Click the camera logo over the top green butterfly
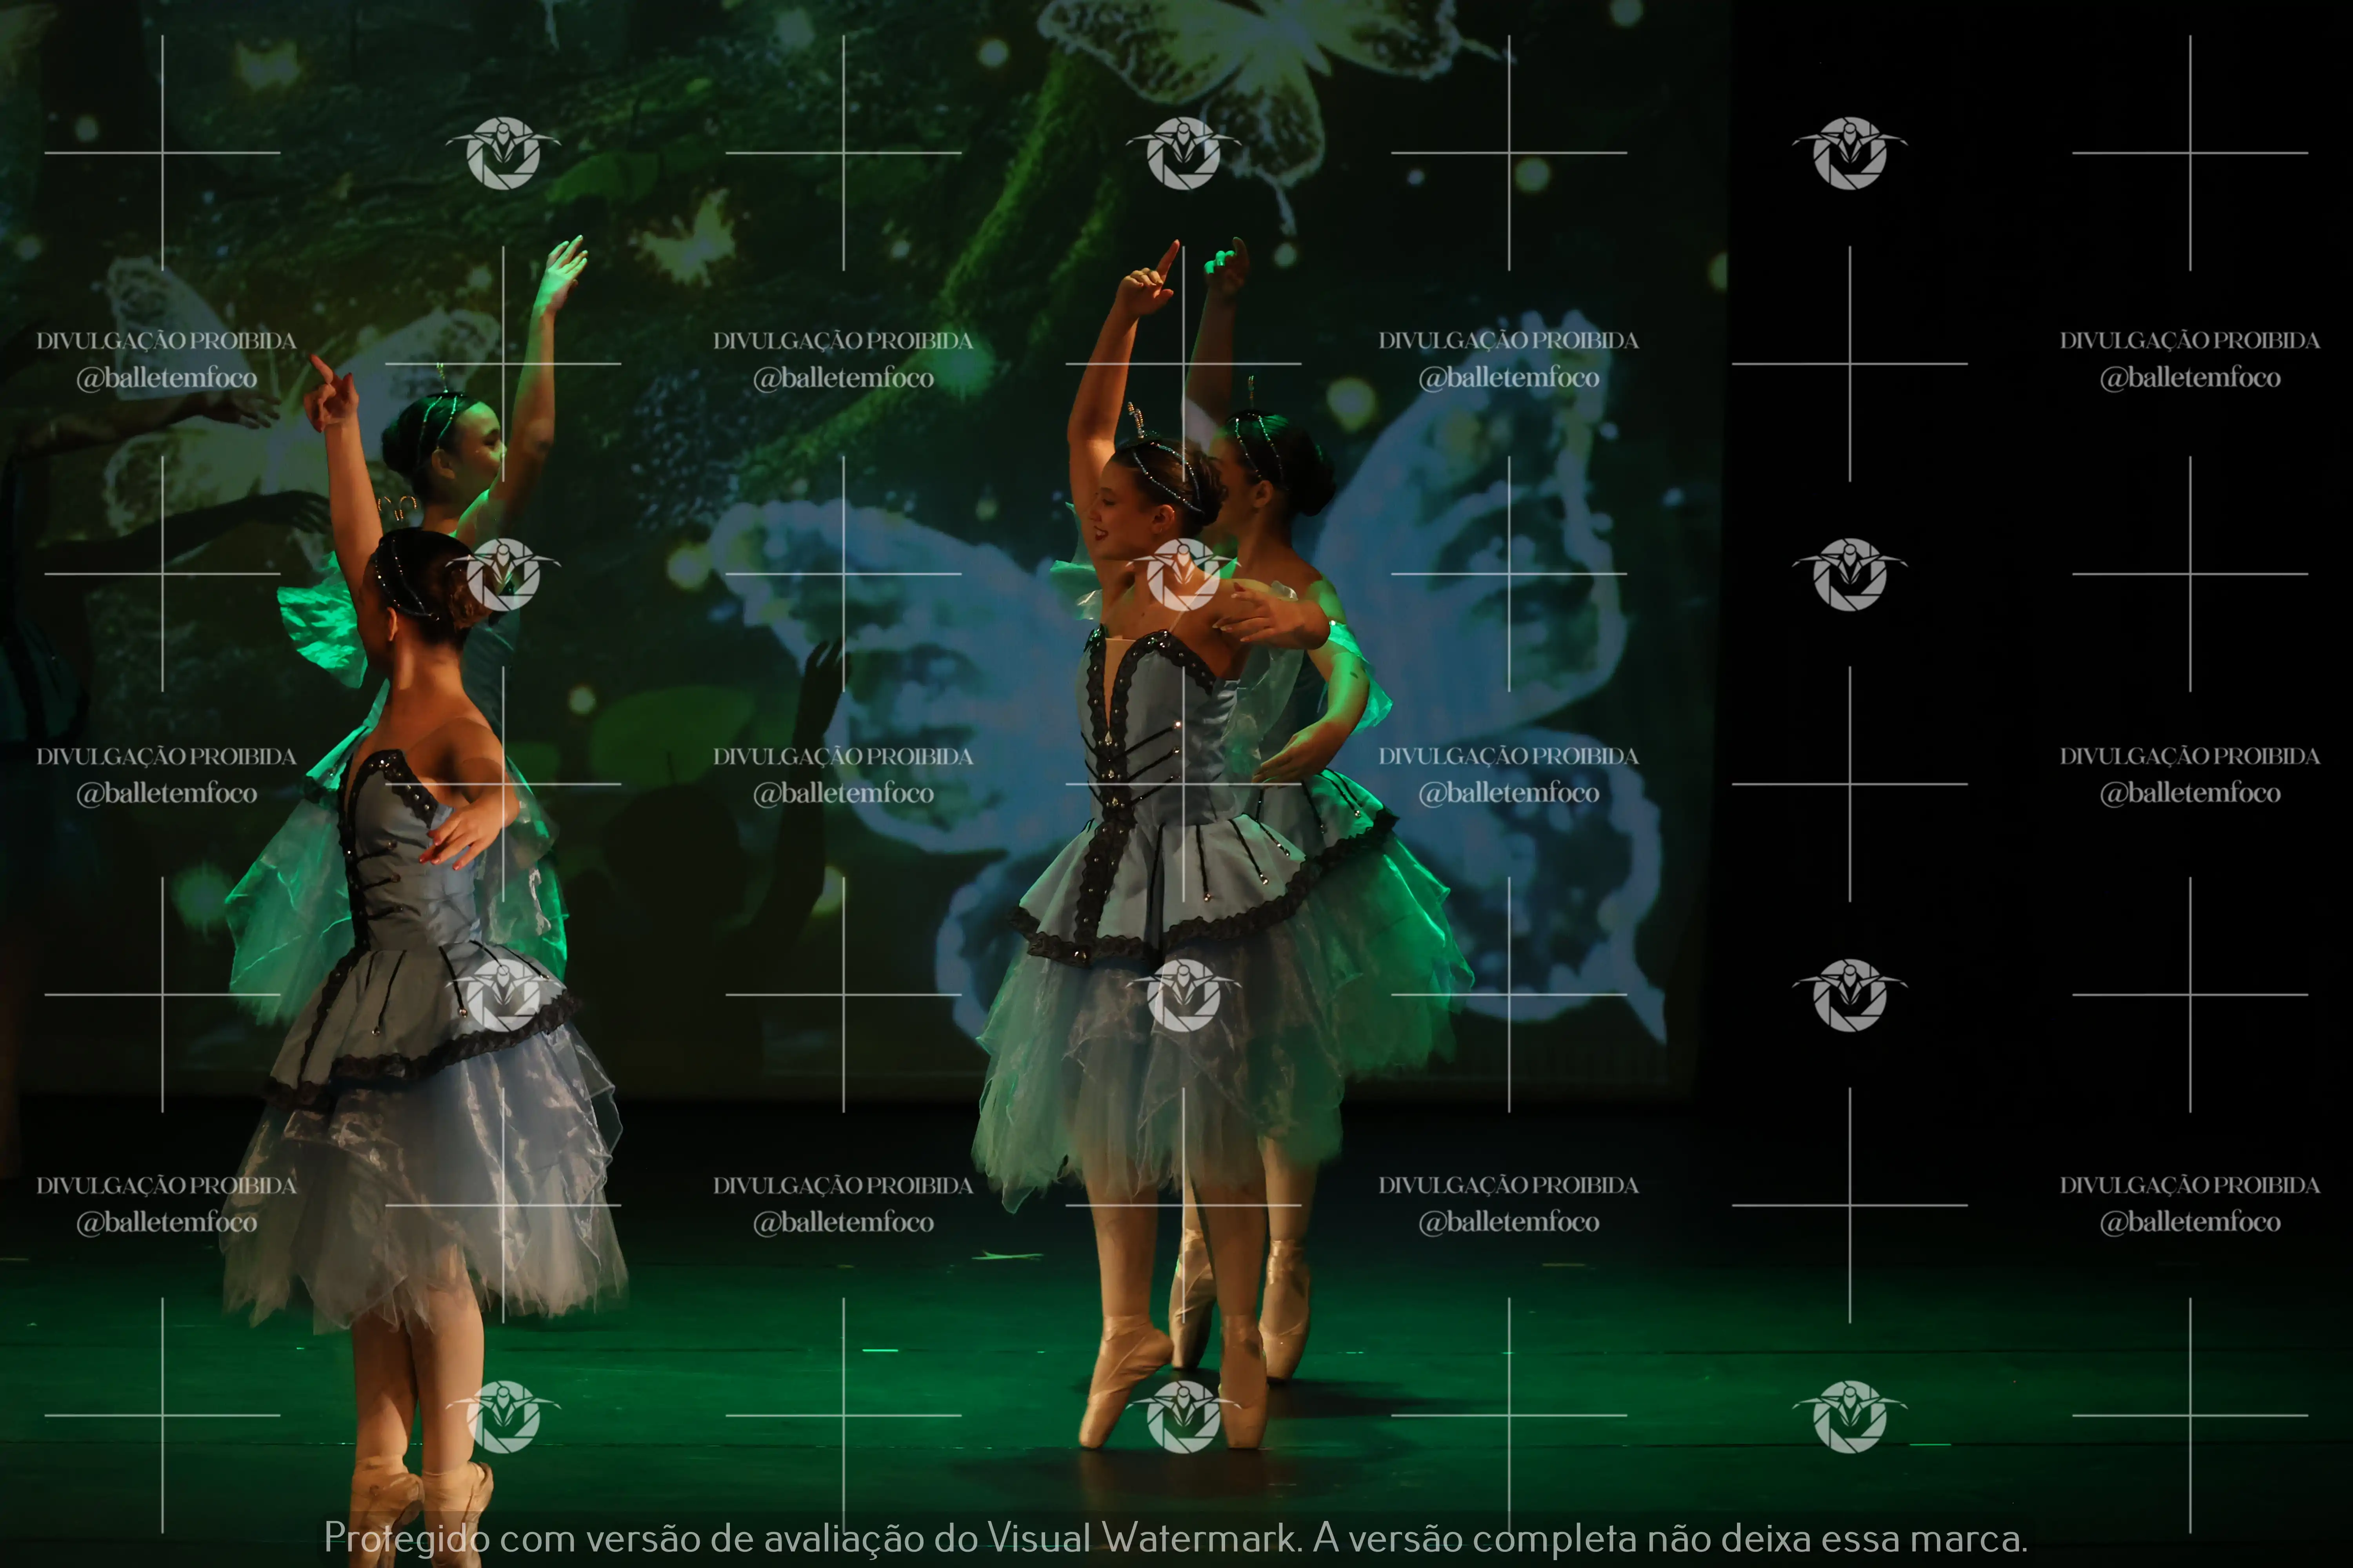Screen dimensions: 2353x1568 (1184, 153)
